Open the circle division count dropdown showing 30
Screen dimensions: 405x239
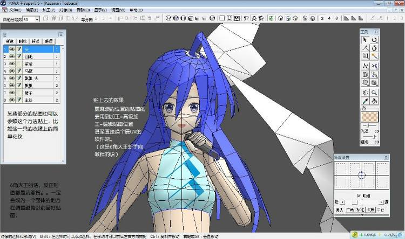37,19
